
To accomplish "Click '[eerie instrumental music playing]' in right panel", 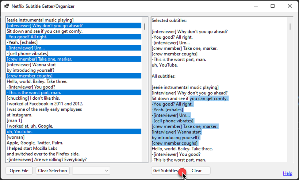I will [x=185, y=87].
